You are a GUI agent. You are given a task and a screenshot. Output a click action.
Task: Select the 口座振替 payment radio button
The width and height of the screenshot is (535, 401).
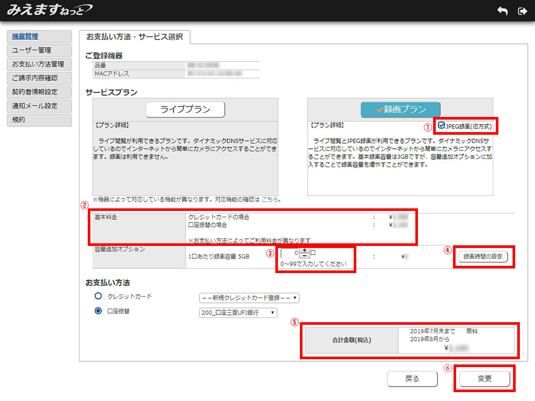tap(98, 311)
